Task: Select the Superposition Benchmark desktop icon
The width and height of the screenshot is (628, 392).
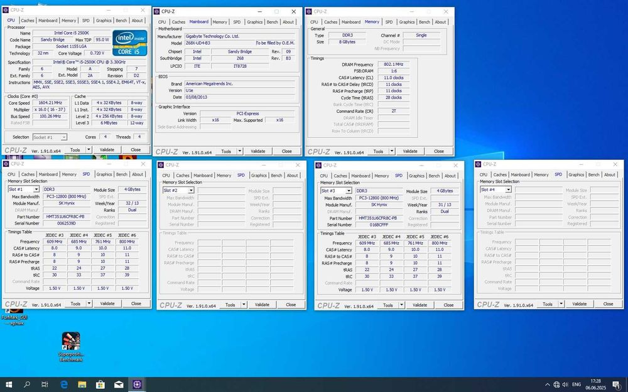Action: pos(71,346)
